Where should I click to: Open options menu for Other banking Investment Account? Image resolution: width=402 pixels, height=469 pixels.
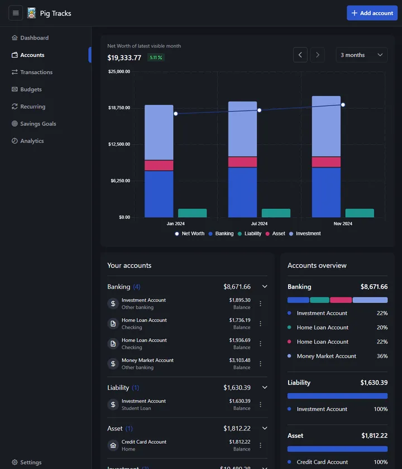[x=260, y=303]
